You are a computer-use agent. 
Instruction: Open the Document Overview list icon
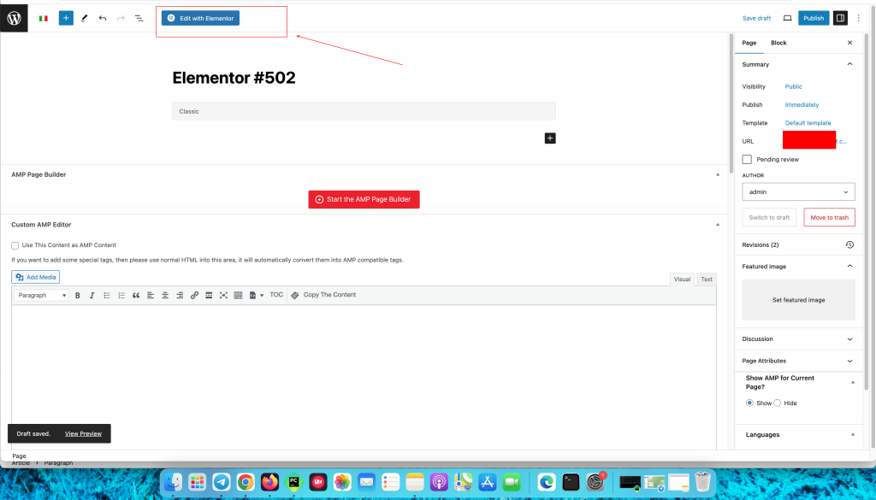coord(139,18)
